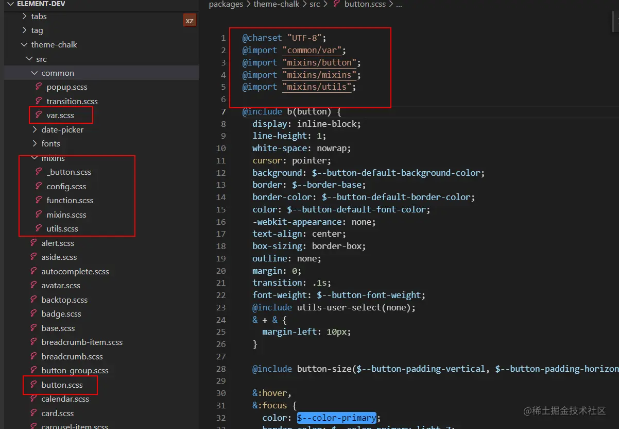Open mixins.scss file
This screenshot has height=429, width=619.
pos(66,214)
